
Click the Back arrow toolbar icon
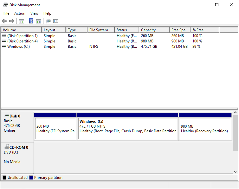click(x=4, y=21)
